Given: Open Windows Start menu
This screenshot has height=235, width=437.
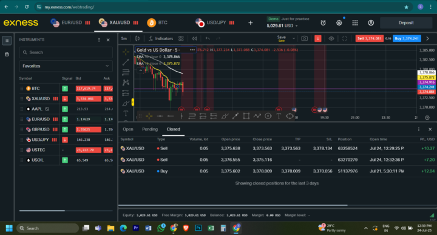Looking at the screenshot, I should 9,228.
